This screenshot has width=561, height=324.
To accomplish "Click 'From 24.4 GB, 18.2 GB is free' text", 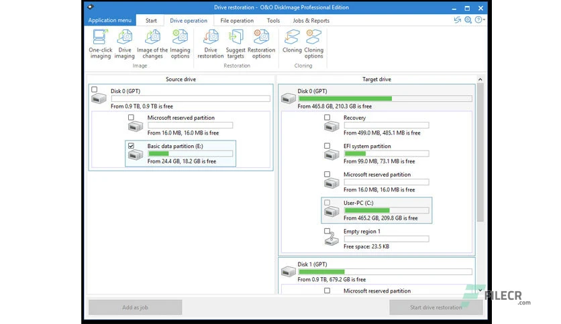I will click(182, 161).
